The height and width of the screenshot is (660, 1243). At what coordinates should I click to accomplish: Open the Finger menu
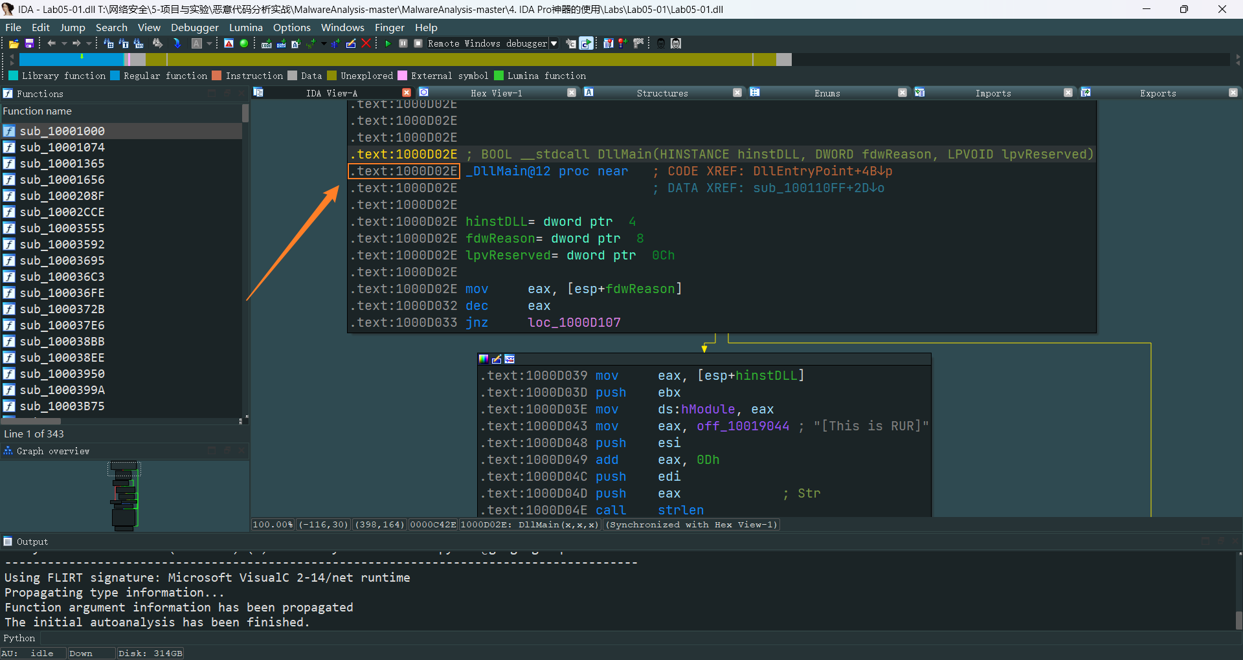pyautogui.click(x=389, y=27)
